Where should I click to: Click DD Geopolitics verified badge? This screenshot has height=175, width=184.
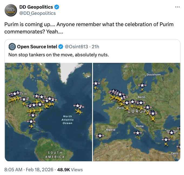[x=57, y=7]
